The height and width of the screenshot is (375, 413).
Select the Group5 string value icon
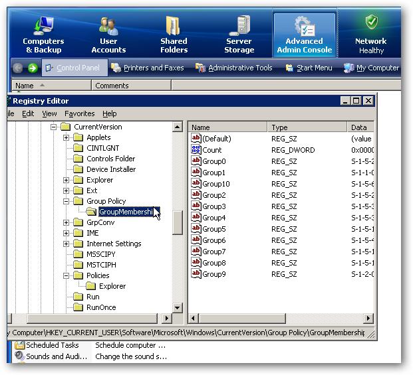click(x=196, y=228)
